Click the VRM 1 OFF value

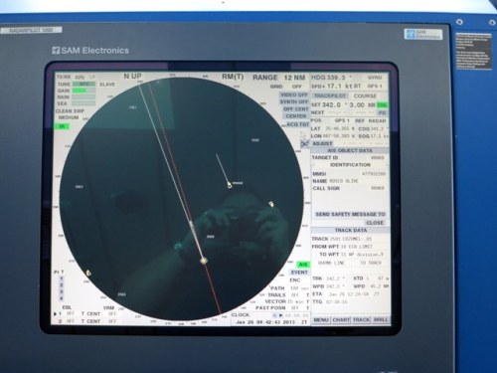point(111,313)
